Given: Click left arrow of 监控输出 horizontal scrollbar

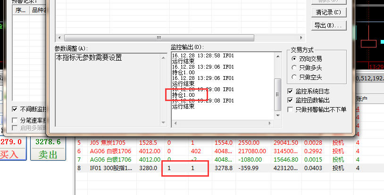Looking at the screenshot, I should [x=175, y=121].
